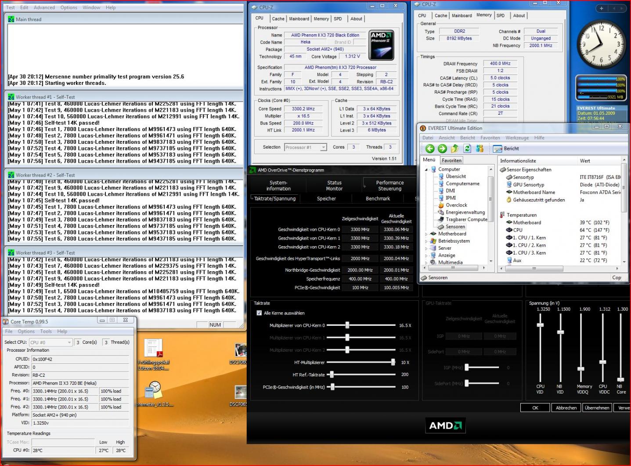631x466 pixels.
Task: Click EVEREST up-folder arrow icon
Action: point(455,149)
